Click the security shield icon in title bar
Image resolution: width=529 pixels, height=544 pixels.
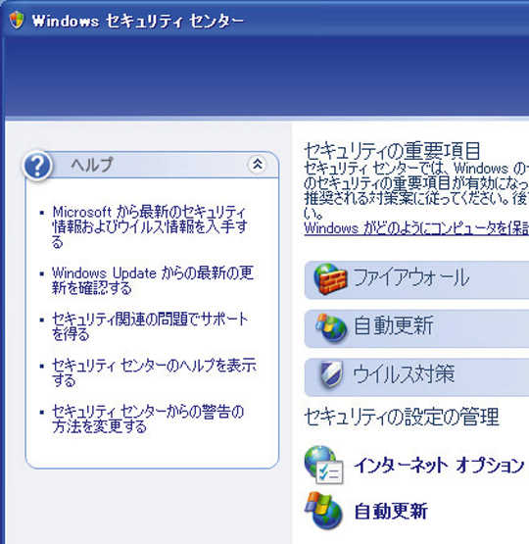tap(17, 20)
